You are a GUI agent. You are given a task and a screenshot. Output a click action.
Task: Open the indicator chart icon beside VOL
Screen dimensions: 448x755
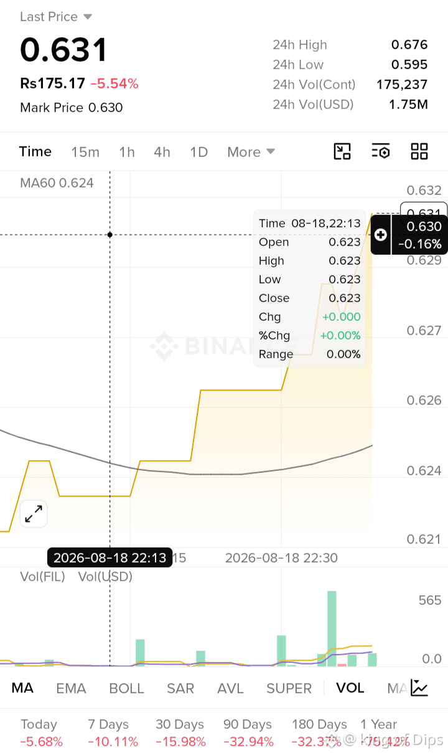(x=420, y=688)
